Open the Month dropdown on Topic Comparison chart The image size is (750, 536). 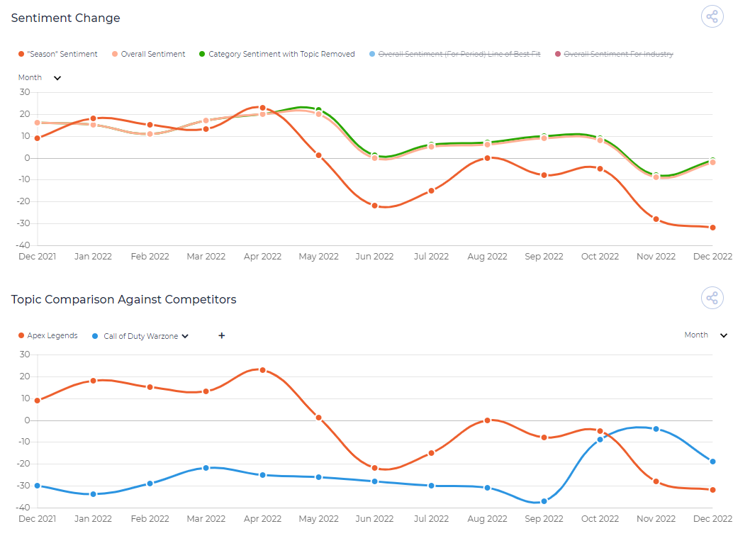coord(706,335)
